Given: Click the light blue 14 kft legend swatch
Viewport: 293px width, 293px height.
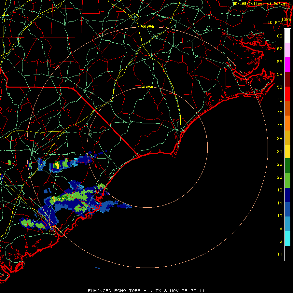Looking at the screenshot, I should (287, 224).
